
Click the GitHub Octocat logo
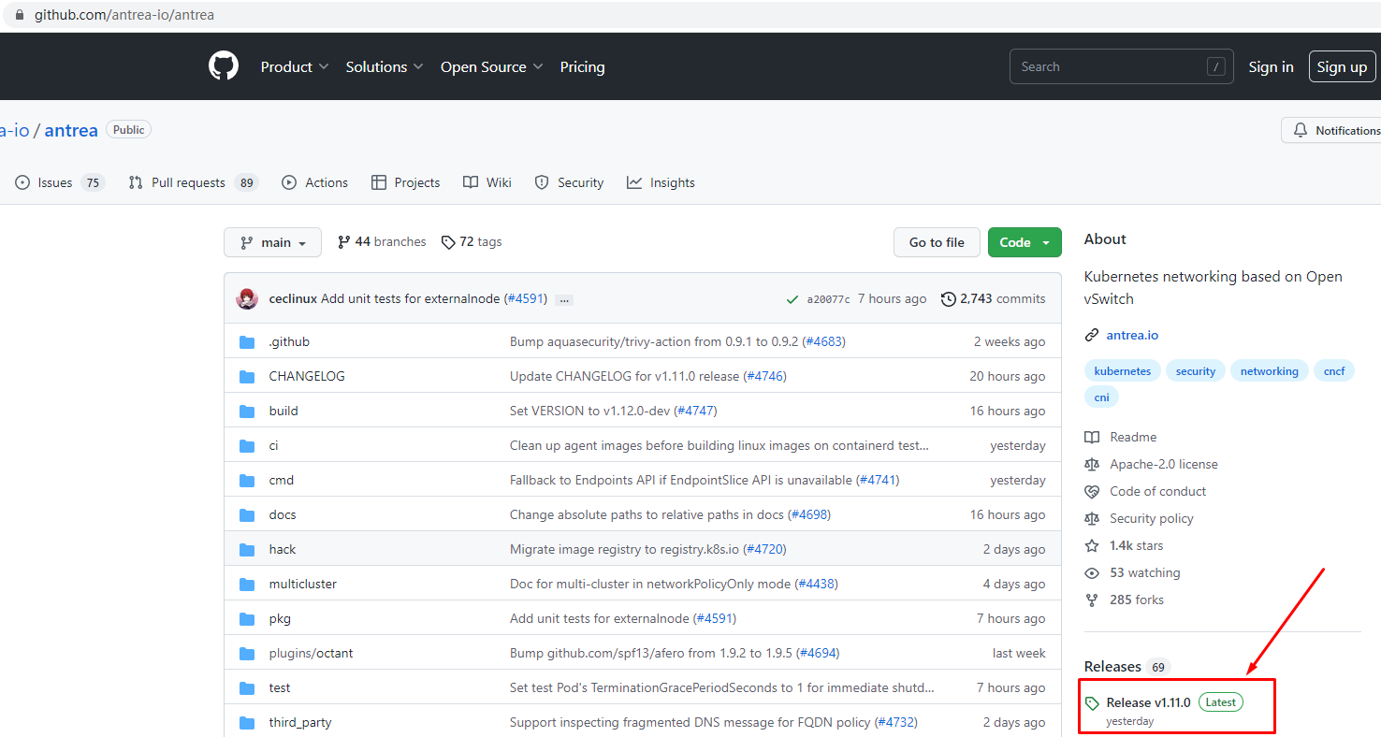224,66
